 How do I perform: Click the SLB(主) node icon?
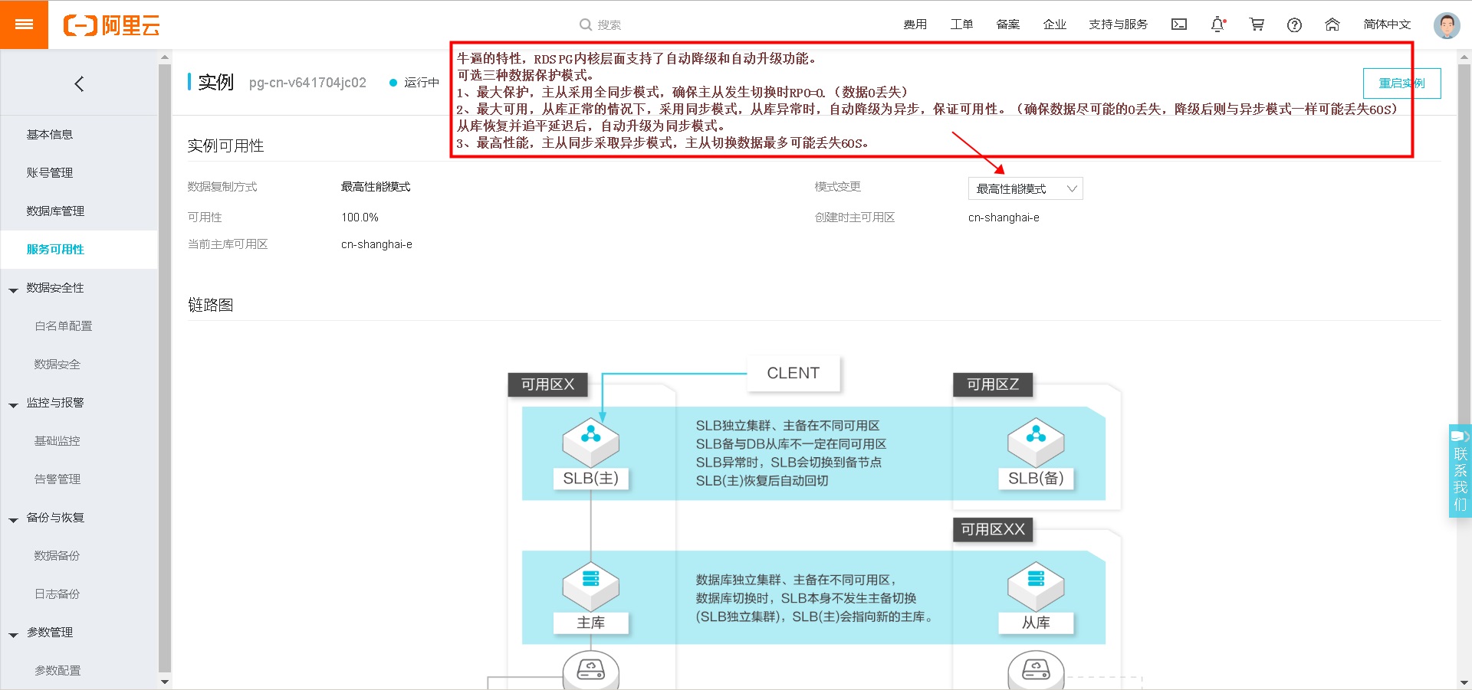click(x=590, y=442)
